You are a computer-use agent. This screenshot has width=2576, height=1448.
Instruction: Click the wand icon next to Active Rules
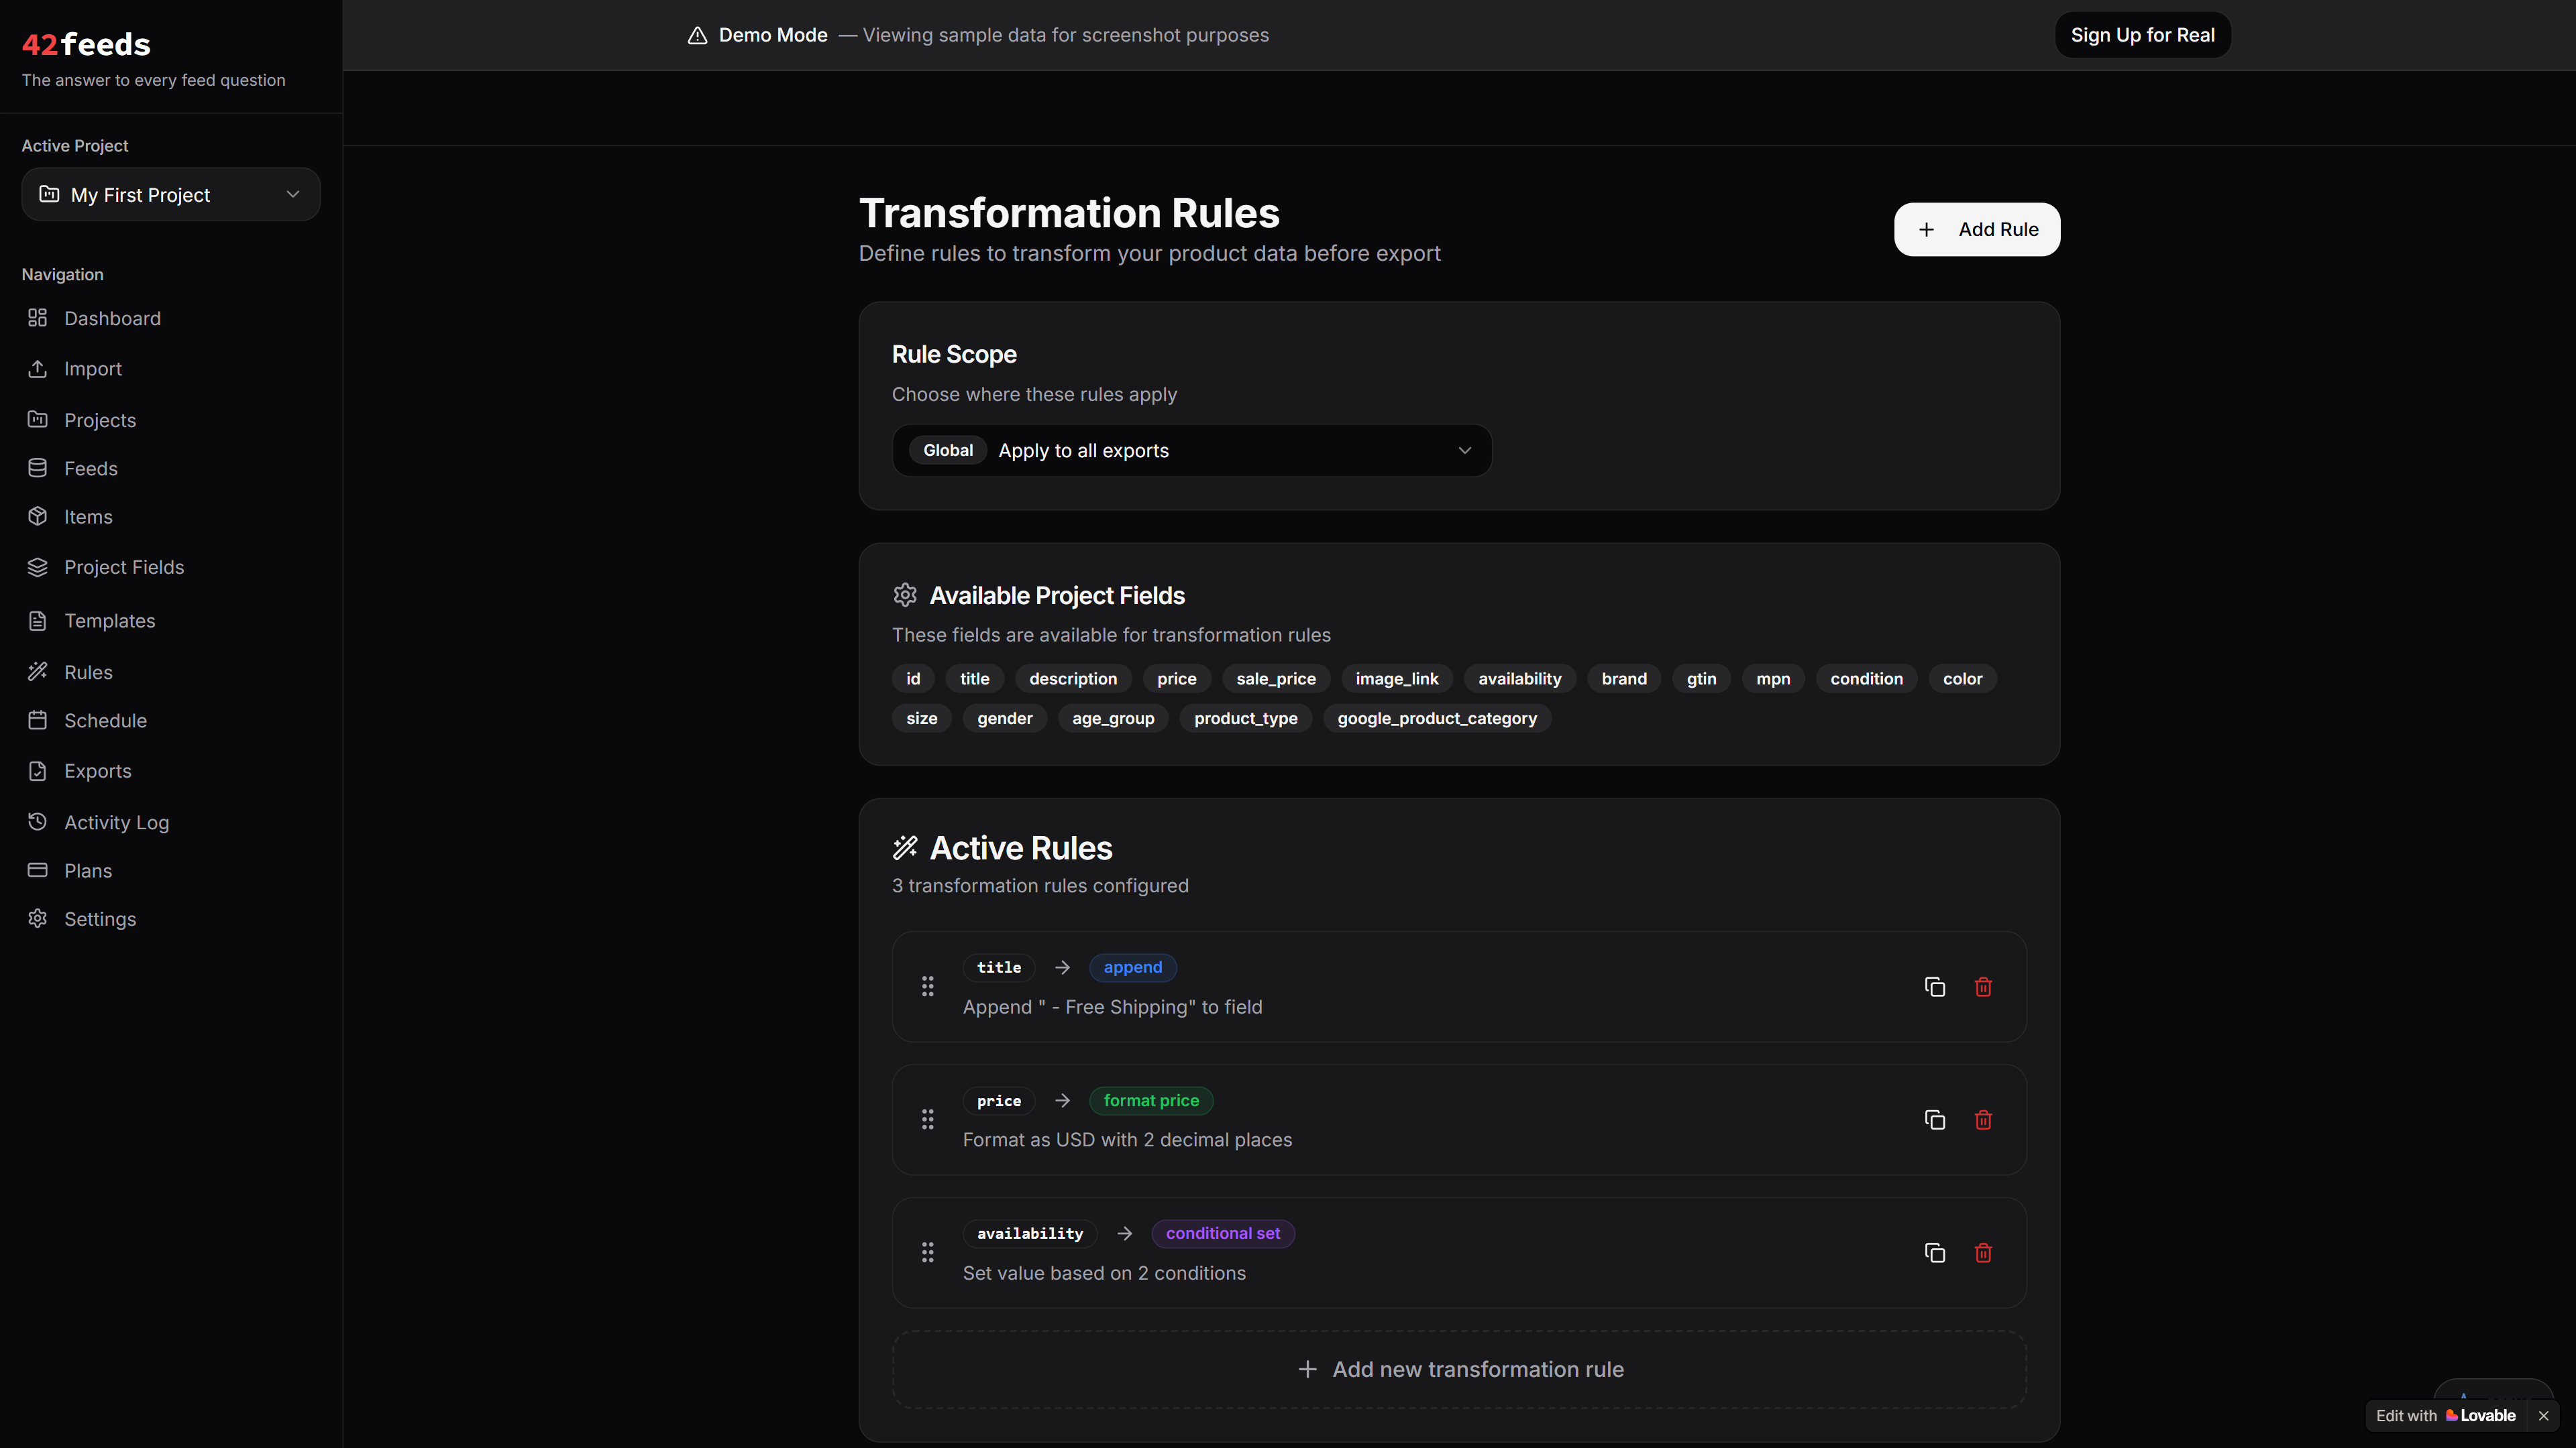click(x=905, y=847)
